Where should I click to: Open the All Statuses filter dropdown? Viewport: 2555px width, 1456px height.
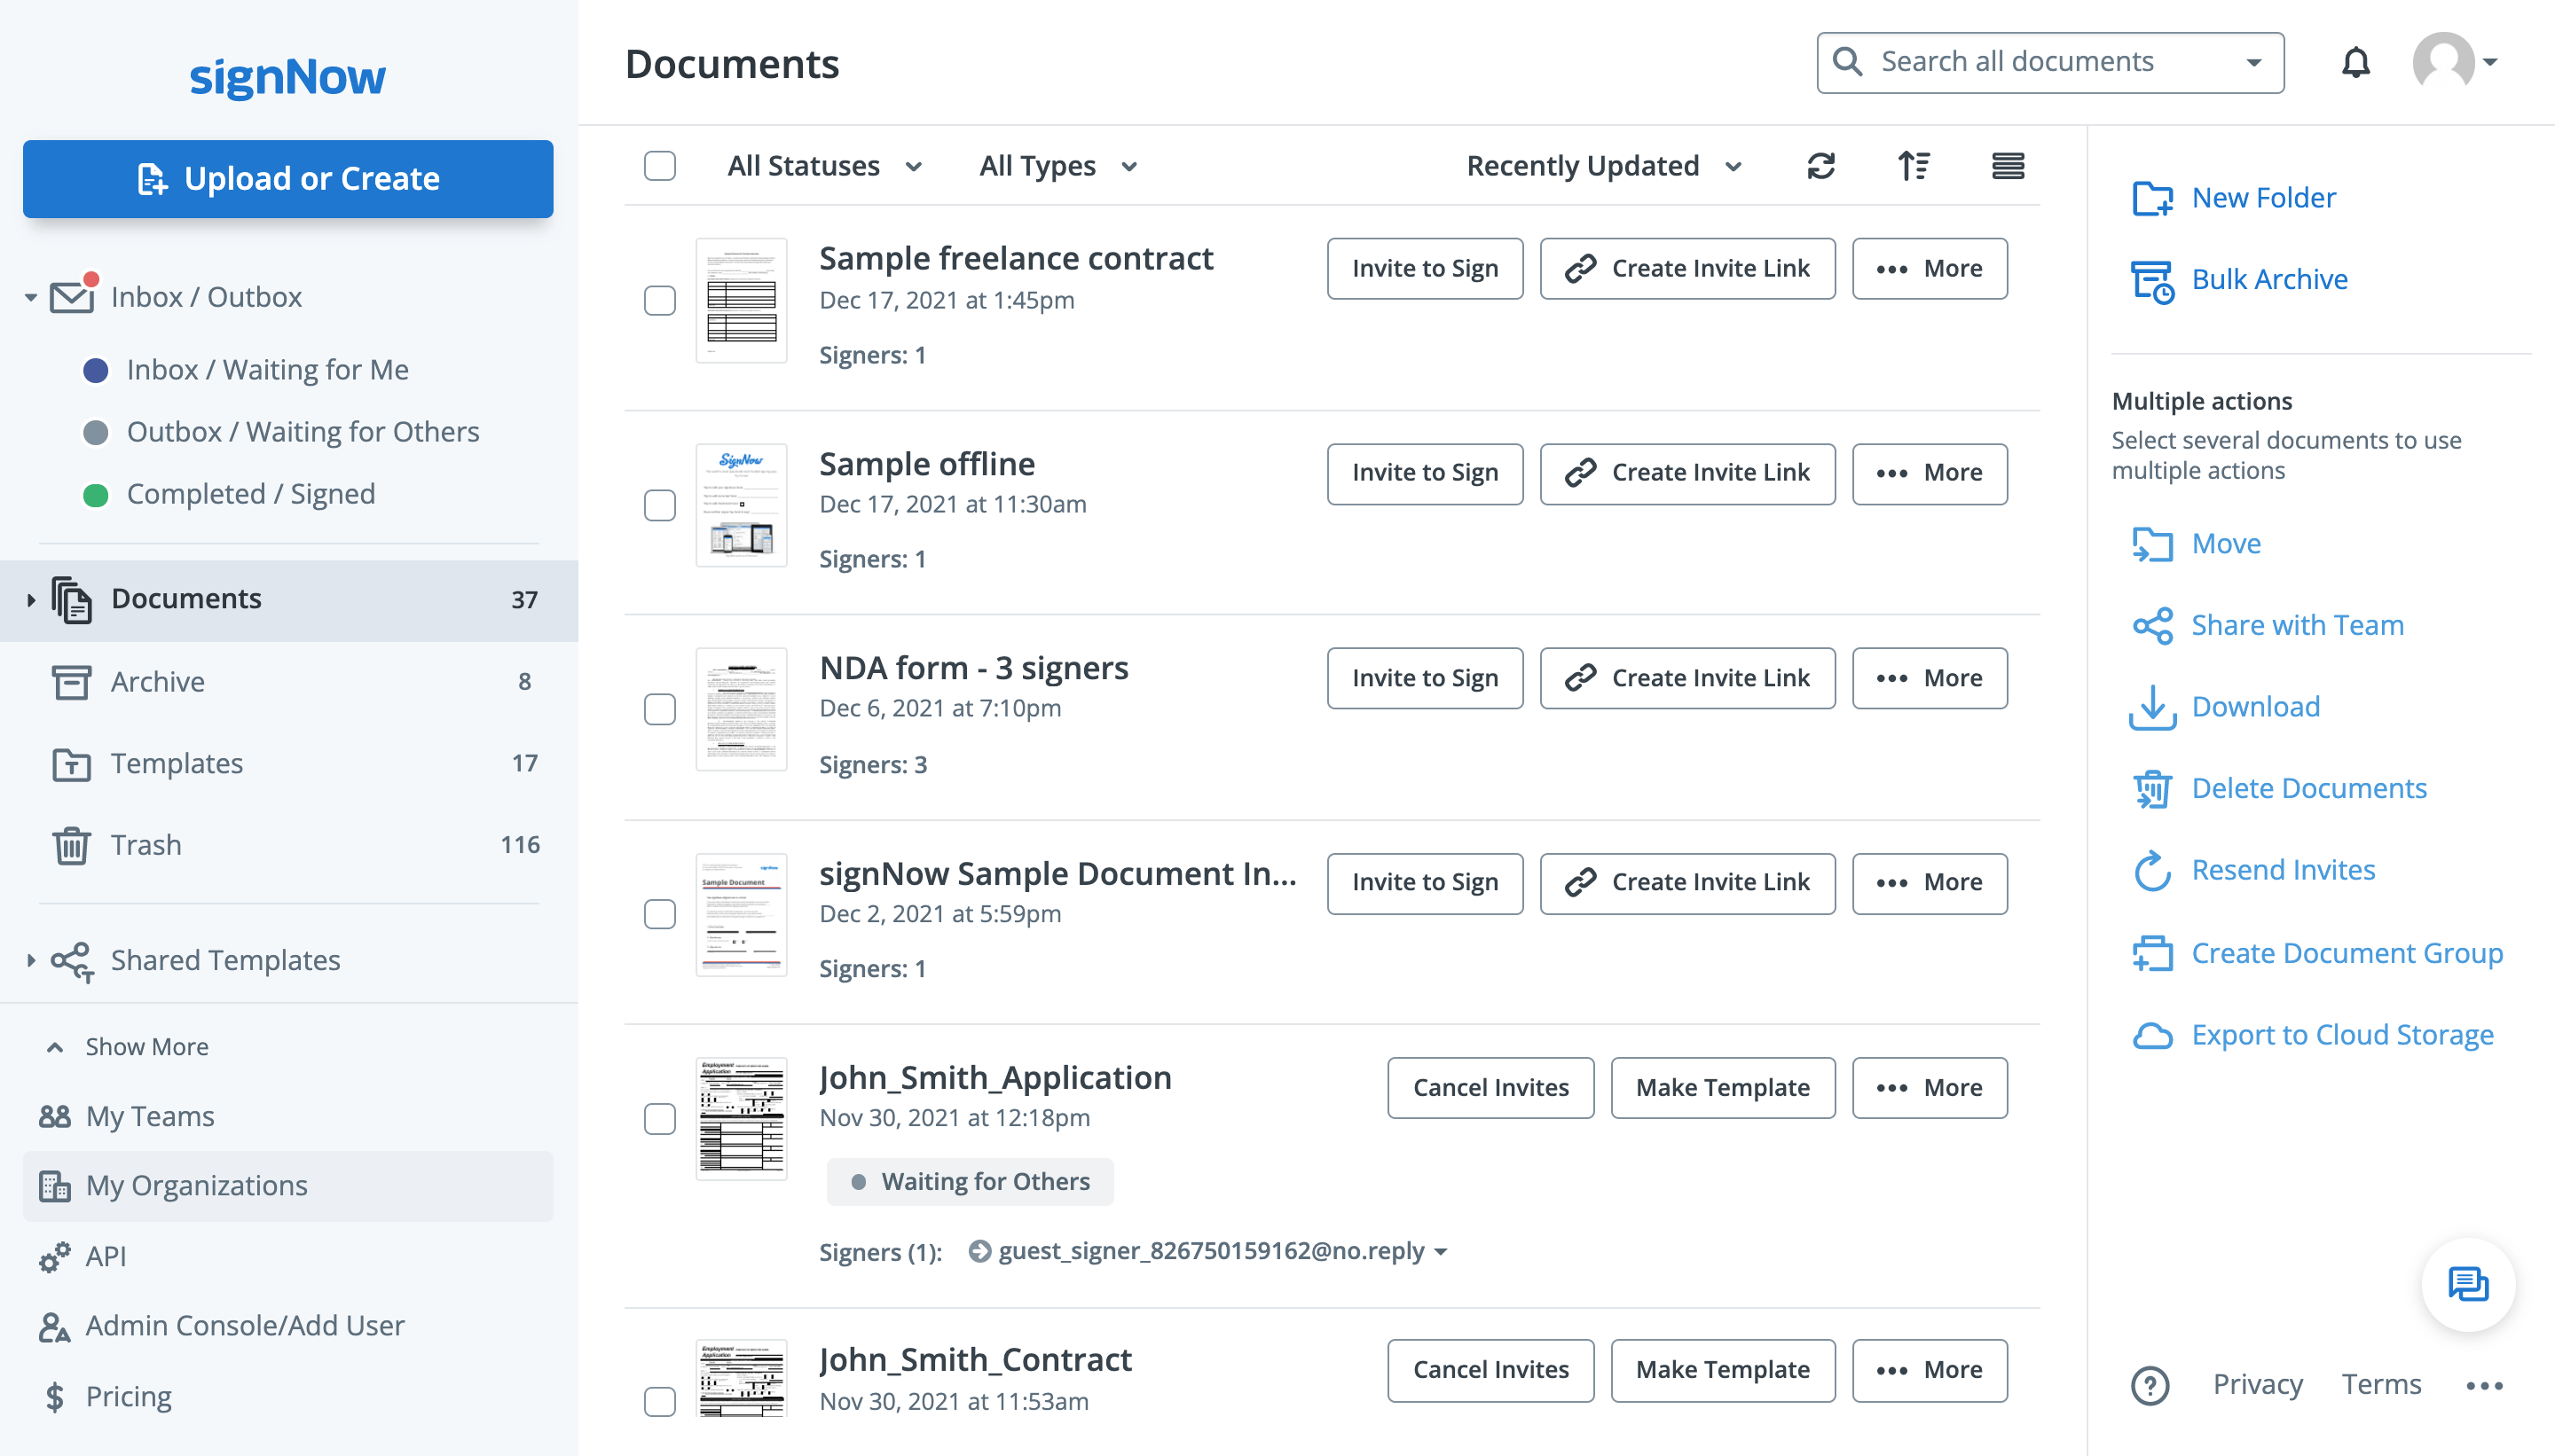pos(823,166)
